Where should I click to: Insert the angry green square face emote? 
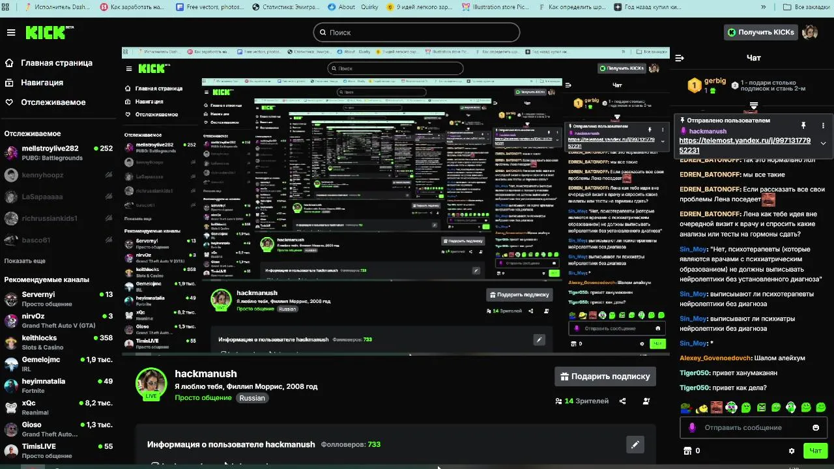point(761,408)
